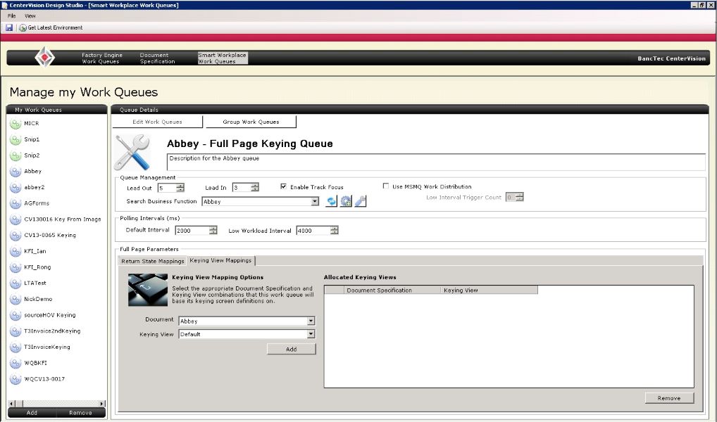The height and width of the screenshot is (422, 717).
Task: Click Add to allocate the keying view
Action: (292, 349)
